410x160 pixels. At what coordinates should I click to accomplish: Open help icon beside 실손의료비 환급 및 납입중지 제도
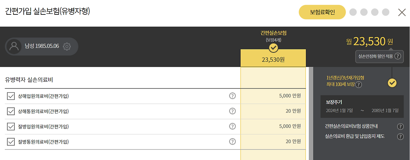click(400, 137)
